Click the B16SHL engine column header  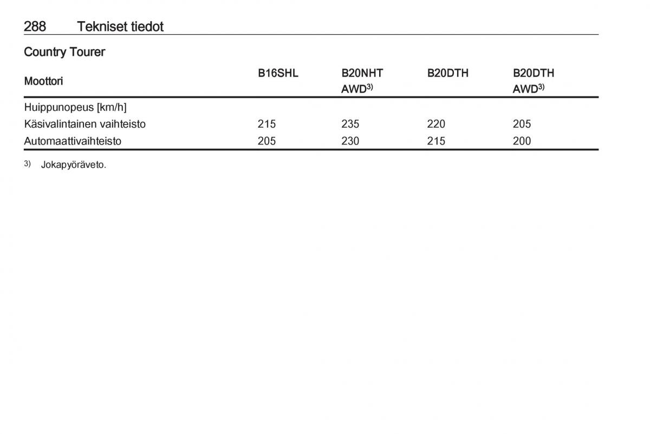(278, 73)
